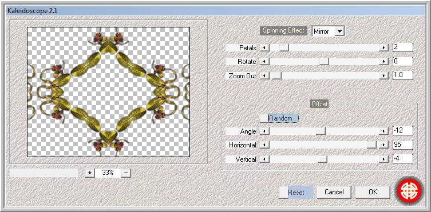This screenshot has height=212, width=431.
Task: Click the Offset group label
Action: pos(319,104)
